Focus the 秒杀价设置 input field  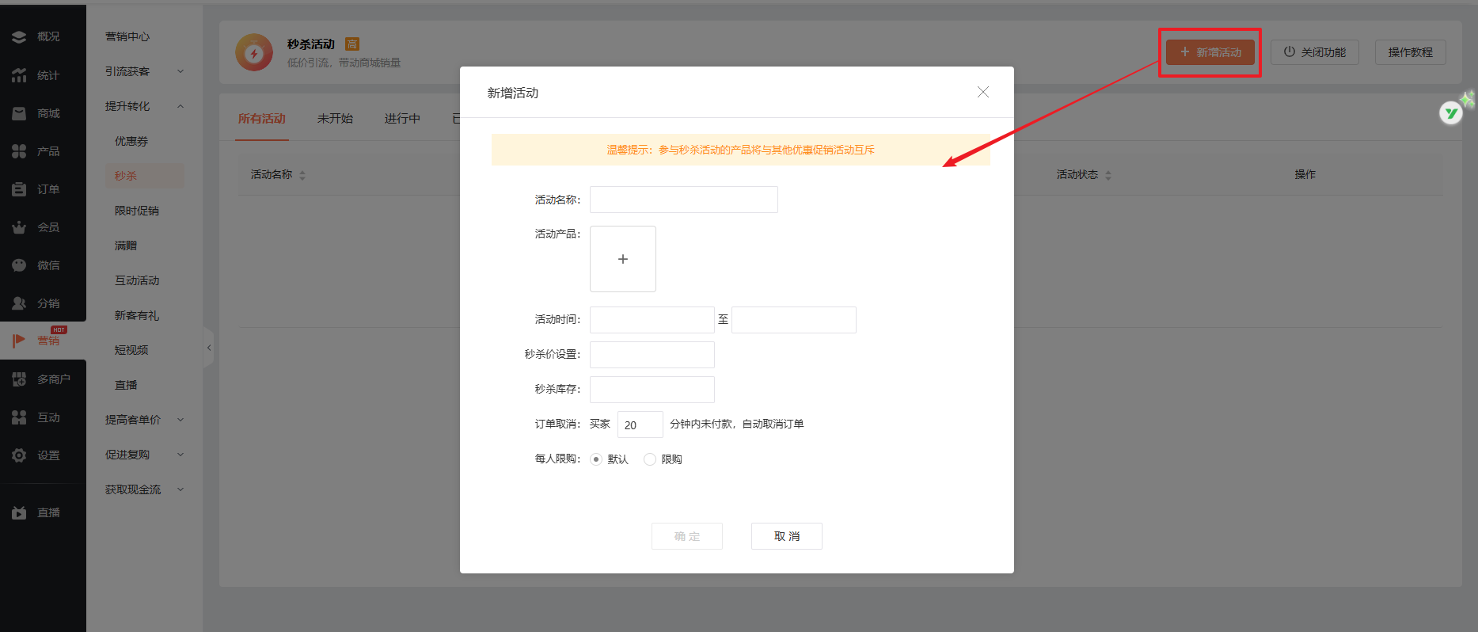(x=652, y=355)
